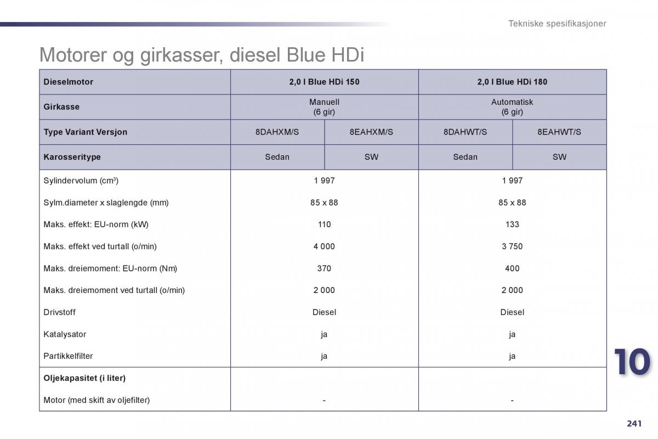Click the 'Dieselmotor' row label
Viewport: 658px width, 439px height.
(69, 82)
